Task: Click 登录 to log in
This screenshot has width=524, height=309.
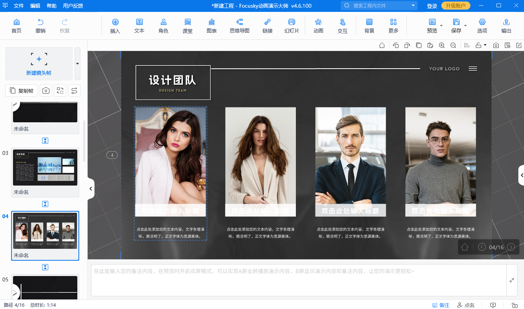Action: pyautogui.click(x=432, y=6)
